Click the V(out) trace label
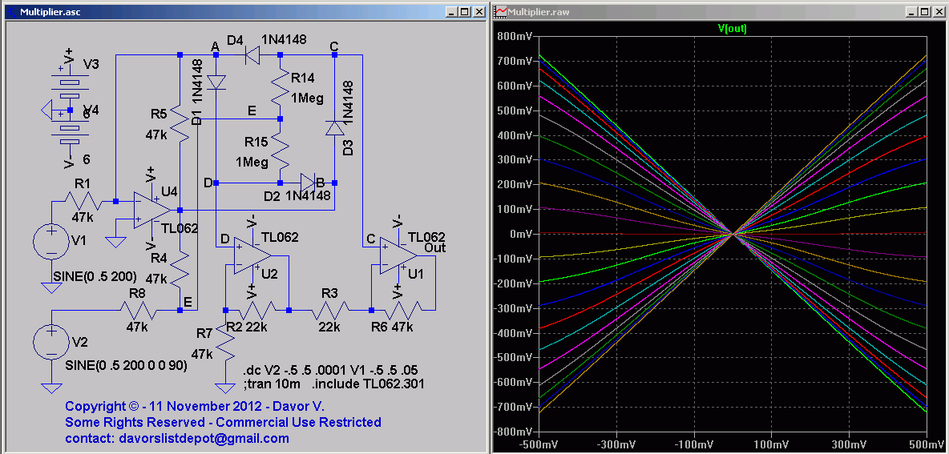 click(x=732, y=28)
